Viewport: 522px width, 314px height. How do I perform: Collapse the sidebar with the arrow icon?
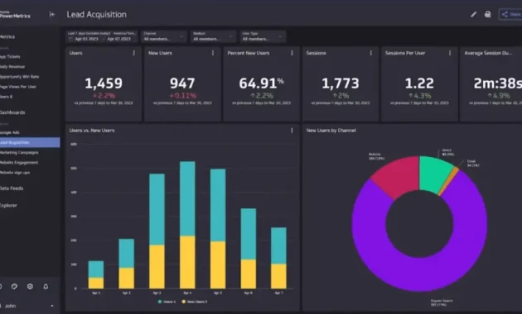[x=52, y=14]
